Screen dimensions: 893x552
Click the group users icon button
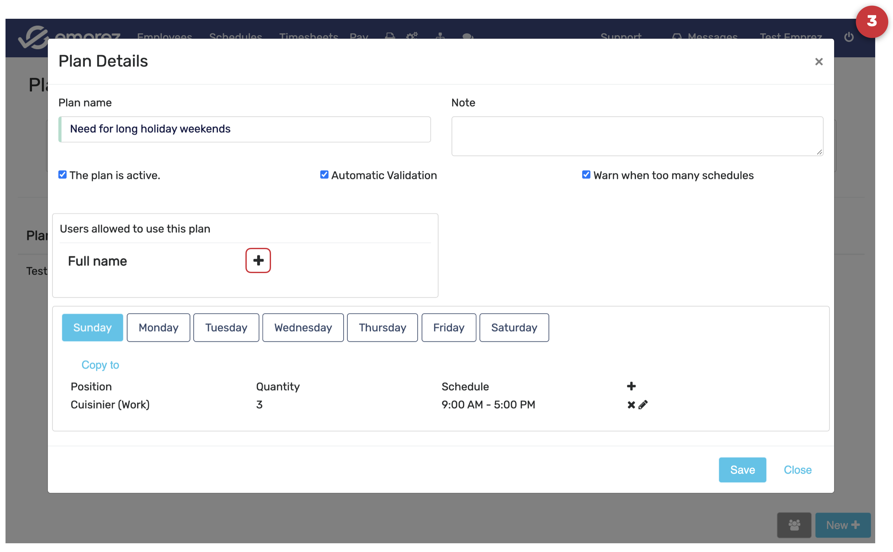pos(794,525)
